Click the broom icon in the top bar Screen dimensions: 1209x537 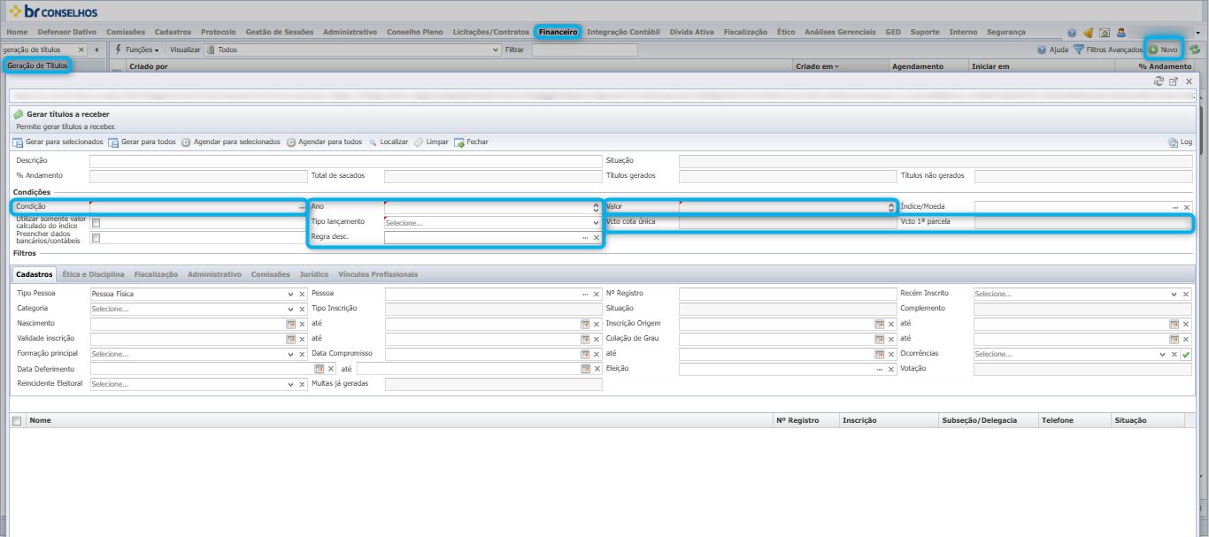[x=1088, y=32]
